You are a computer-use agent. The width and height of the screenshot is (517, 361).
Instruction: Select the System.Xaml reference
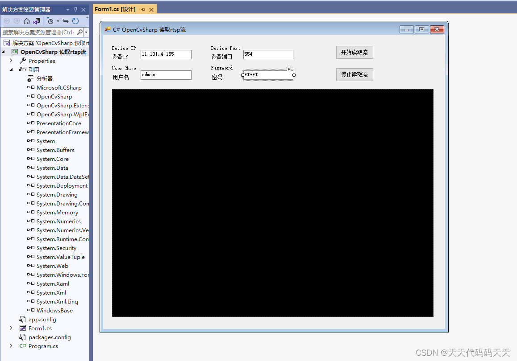pos(53,283)
